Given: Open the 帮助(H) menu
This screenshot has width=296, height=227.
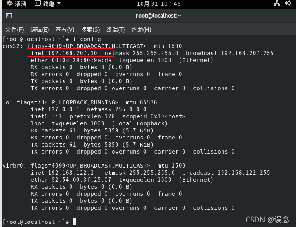Looking at the screenshot, I should coord(141,30).
